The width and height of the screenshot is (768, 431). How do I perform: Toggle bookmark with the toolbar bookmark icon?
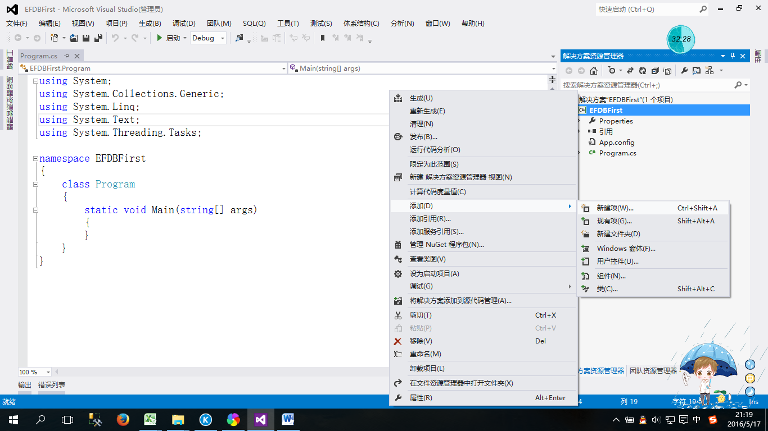[x=322, y=38]
